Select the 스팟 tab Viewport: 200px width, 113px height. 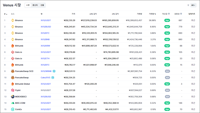[28, 5]
